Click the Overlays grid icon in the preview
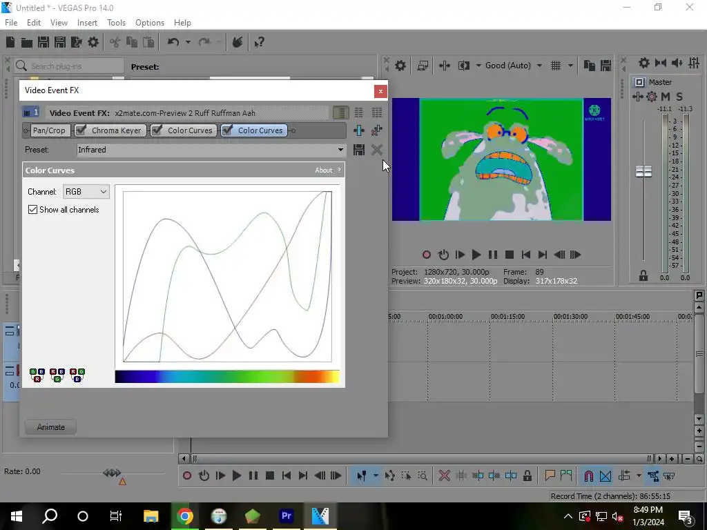 (556, 66)
